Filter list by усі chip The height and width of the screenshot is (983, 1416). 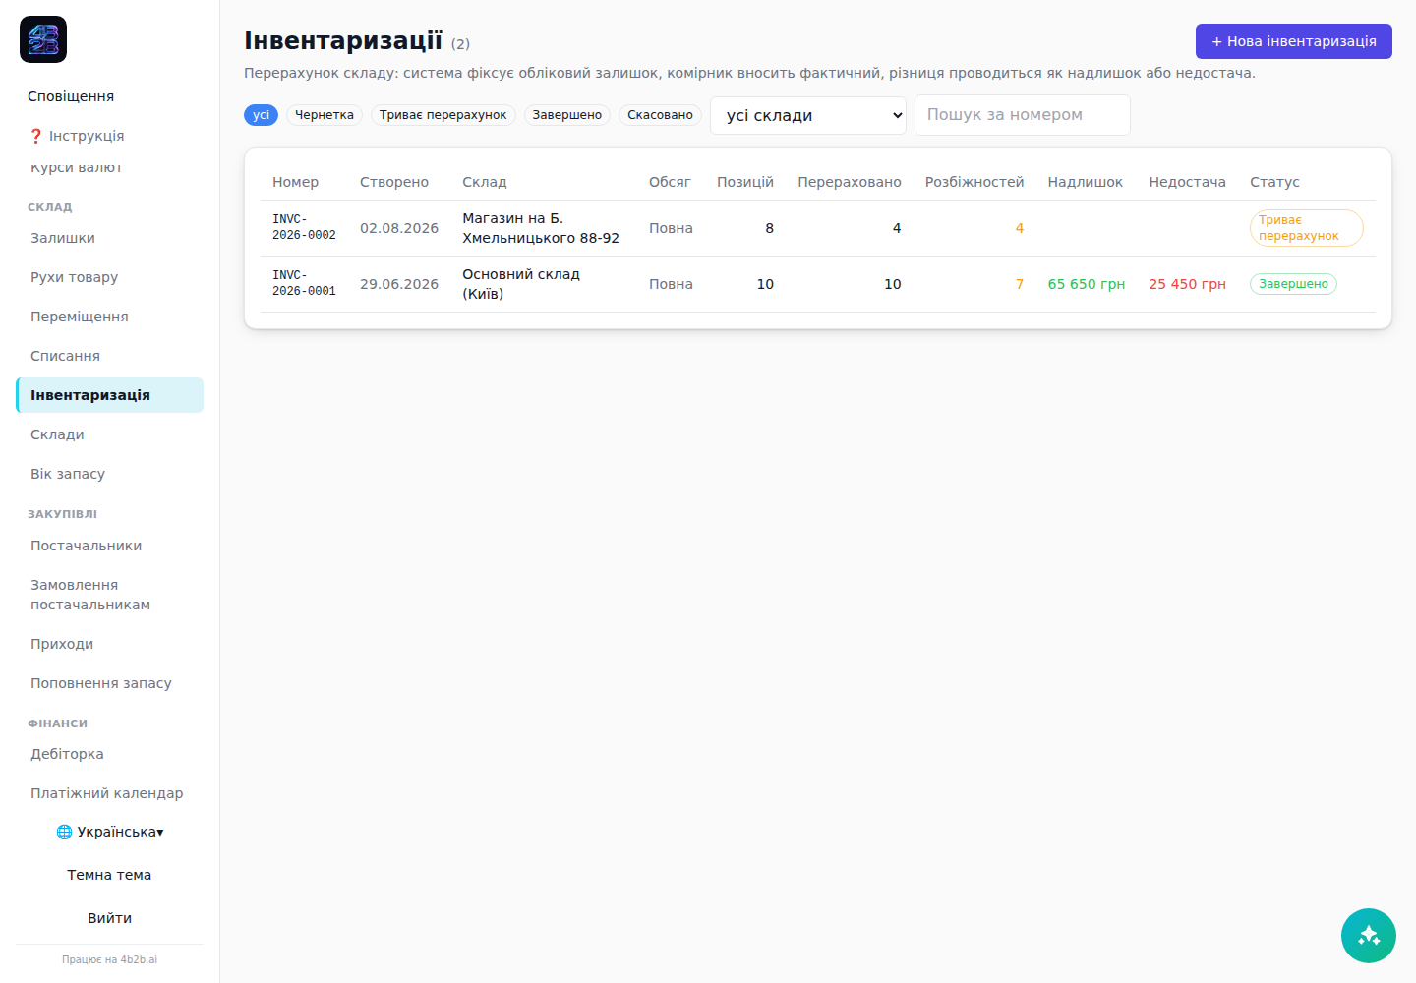[261, 115]
